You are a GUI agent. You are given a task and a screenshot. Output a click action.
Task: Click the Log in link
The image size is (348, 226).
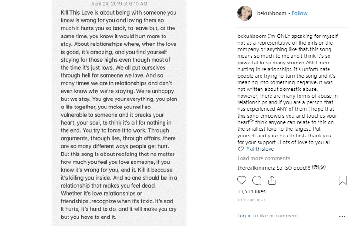tap(244, 216)
